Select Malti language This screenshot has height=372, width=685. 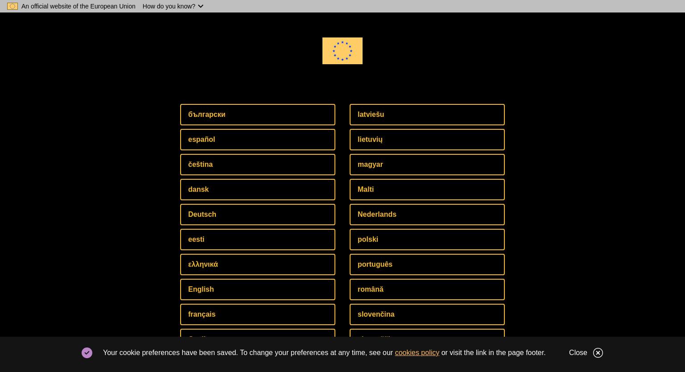click(x=427, y=190)
